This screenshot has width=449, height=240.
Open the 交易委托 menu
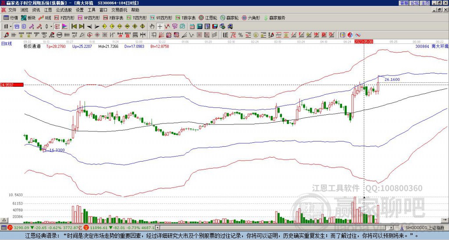pos(119,10)
